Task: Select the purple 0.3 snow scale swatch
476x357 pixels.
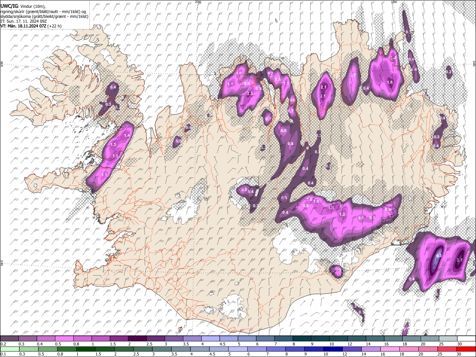Action: pos(28,339)
